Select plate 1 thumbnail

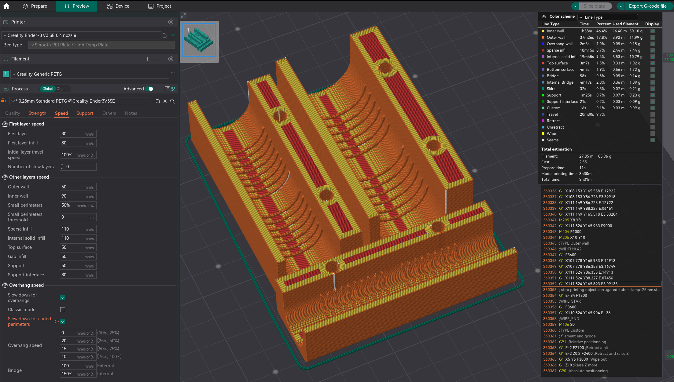click(x=199, y=40)
